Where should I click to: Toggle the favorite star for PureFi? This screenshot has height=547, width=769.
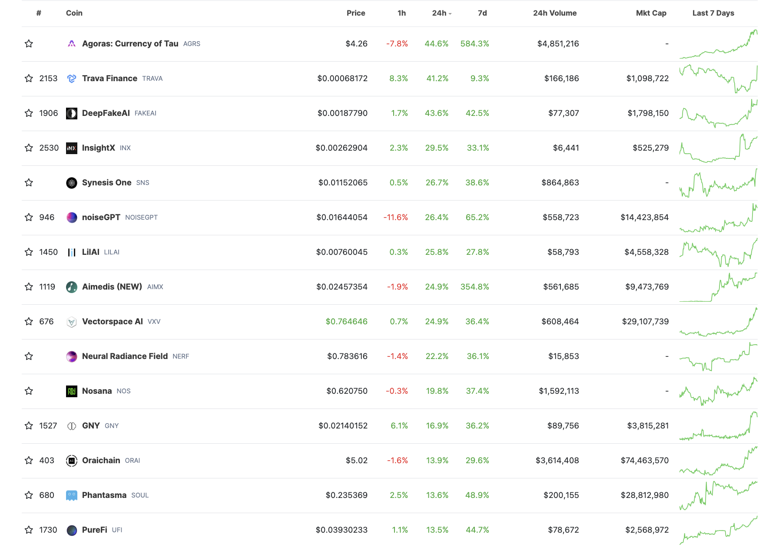coord(29,530)
